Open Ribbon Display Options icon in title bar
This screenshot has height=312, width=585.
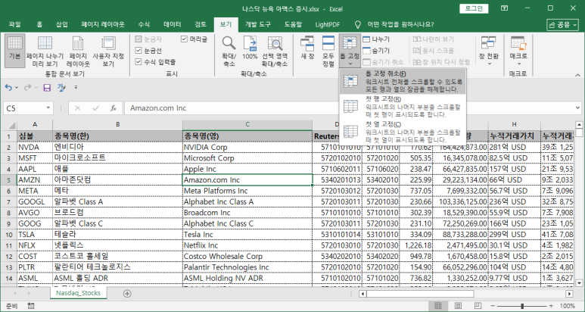(504, 8)
